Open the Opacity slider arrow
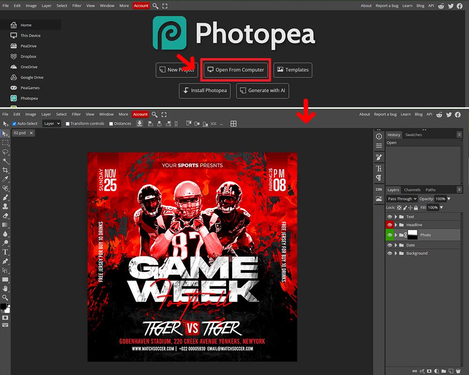Viewport: 469px width, 375px height. (449, 199)
